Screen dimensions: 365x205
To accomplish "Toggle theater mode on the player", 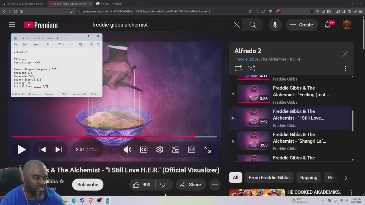I will tap(192, 149).
